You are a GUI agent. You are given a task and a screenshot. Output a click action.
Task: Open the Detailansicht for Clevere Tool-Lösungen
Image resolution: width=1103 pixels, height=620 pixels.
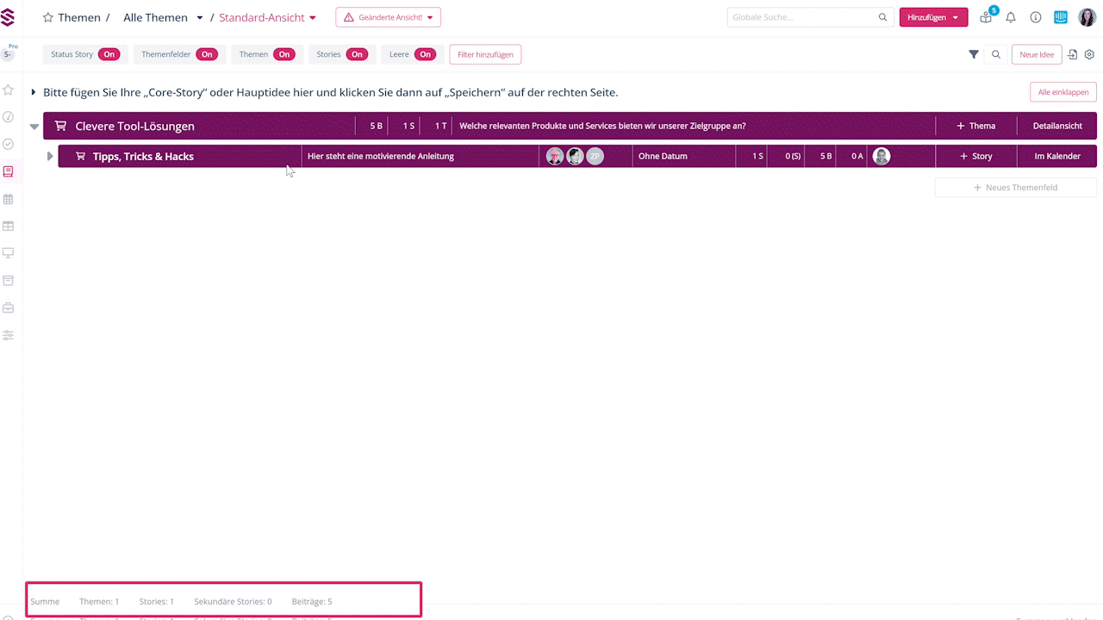tap(1057, 126)
